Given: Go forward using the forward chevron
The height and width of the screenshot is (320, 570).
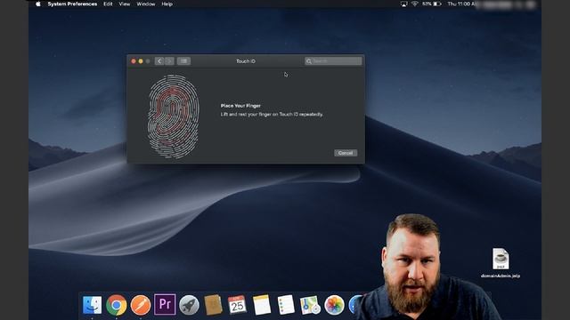Looking at the screenshot, I should click(x=169, y=61).
